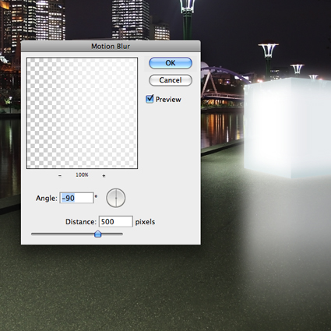Click the Motion Blur title bar
The height and width of the screenshot is (331, 331).
[111, 47]
